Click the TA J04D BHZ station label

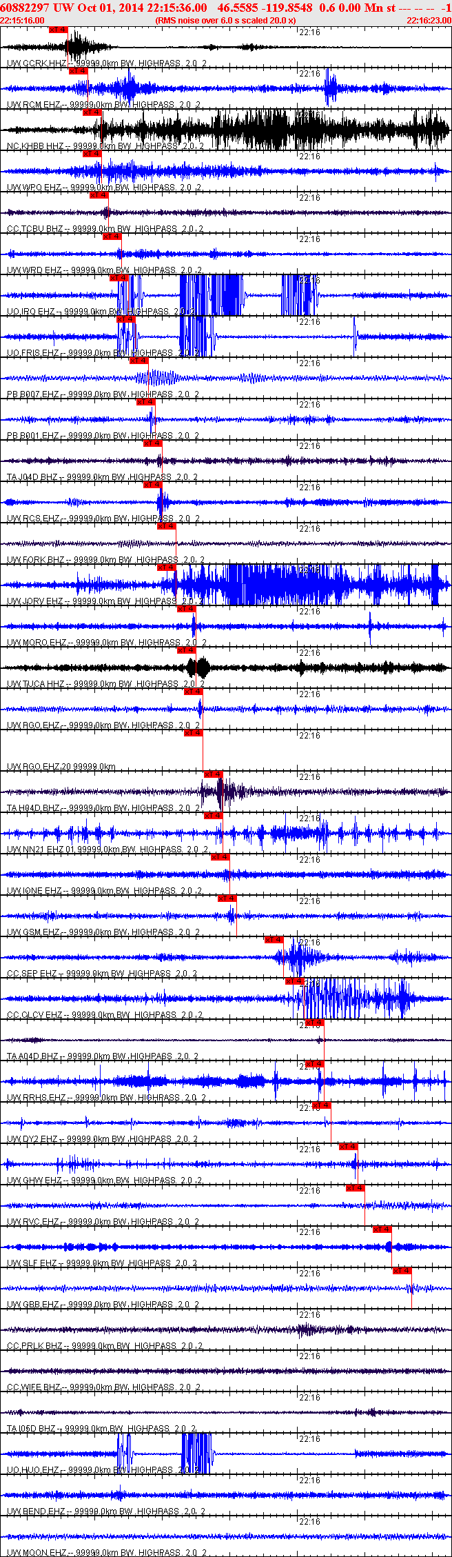point(103,477)
